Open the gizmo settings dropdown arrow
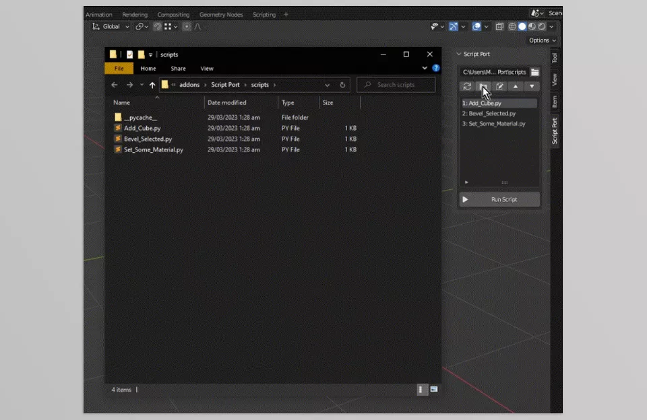The height and width of the screenshot is (420, 647). tap(463, 26)
